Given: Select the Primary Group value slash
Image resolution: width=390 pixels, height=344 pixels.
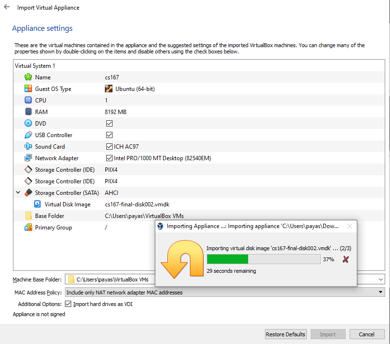Looking at the screenshot, I should (106, 227).
